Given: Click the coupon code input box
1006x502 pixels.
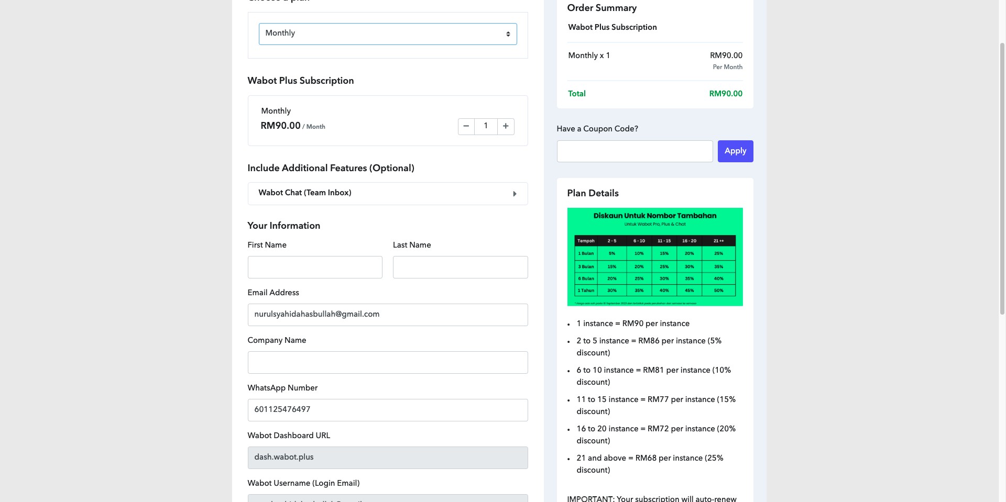Looking at the screenshot, I should 635,151.
